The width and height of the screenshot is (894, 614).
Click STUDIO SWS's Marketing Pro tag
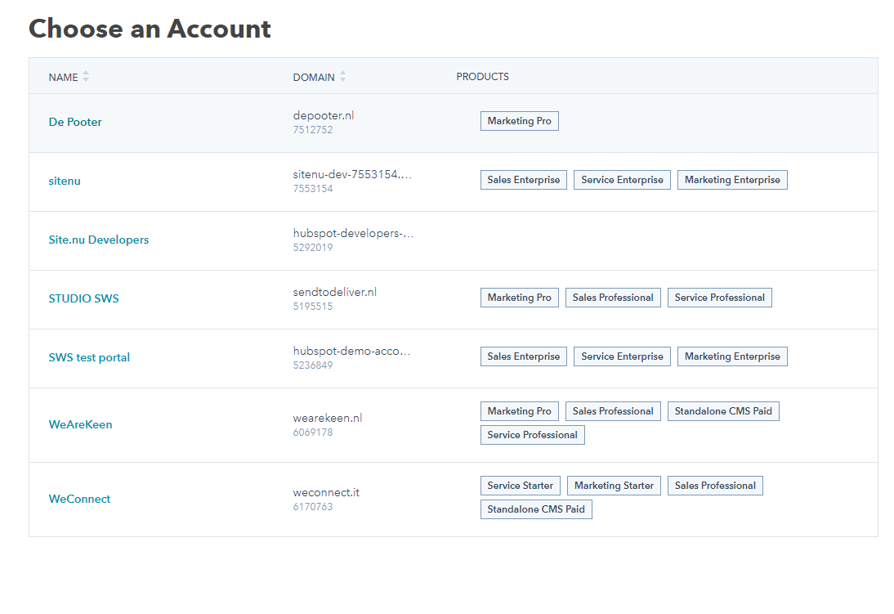[x=520, y=298]
